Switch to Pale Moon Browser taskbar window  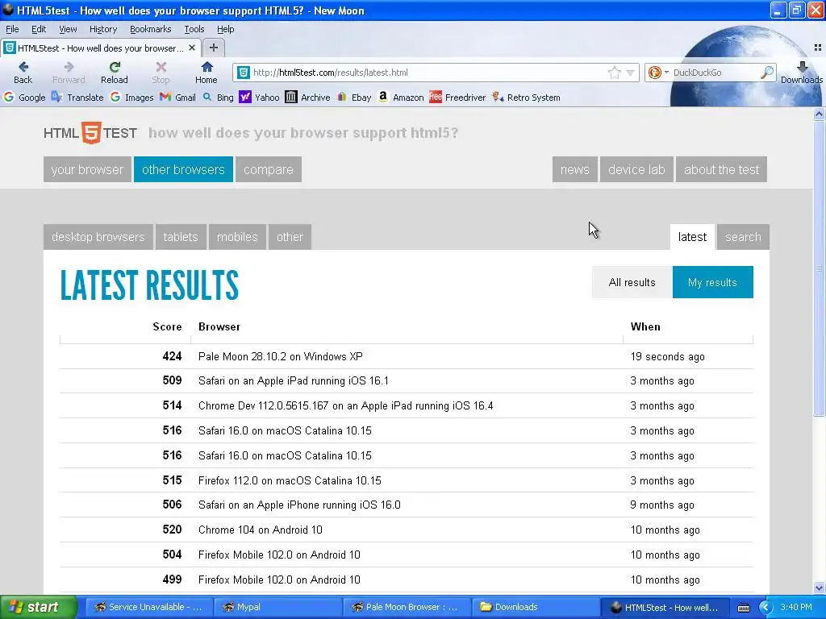407,607
